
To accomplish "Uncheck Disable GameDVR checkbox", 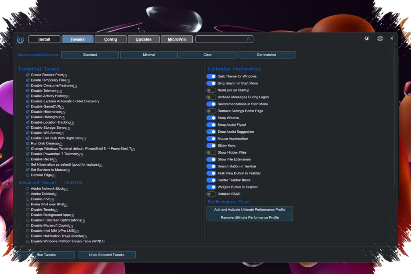I will click(28, 107).
